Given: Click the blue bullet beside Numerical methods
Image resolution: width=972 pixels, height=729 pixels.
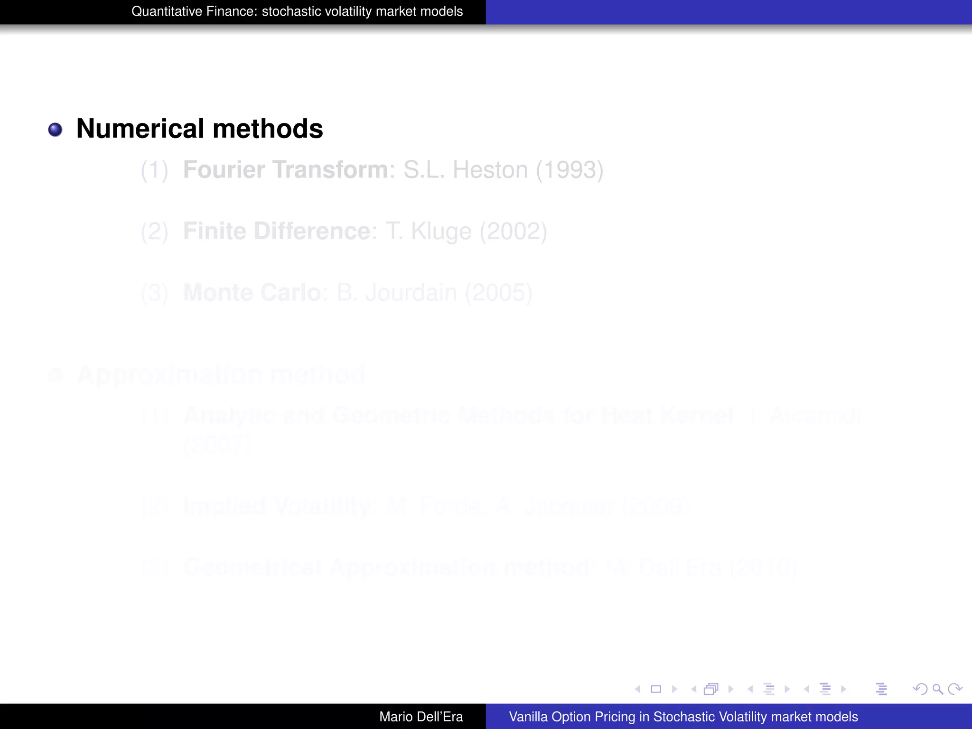Looking at the screenshot, I should click(55, 130).
